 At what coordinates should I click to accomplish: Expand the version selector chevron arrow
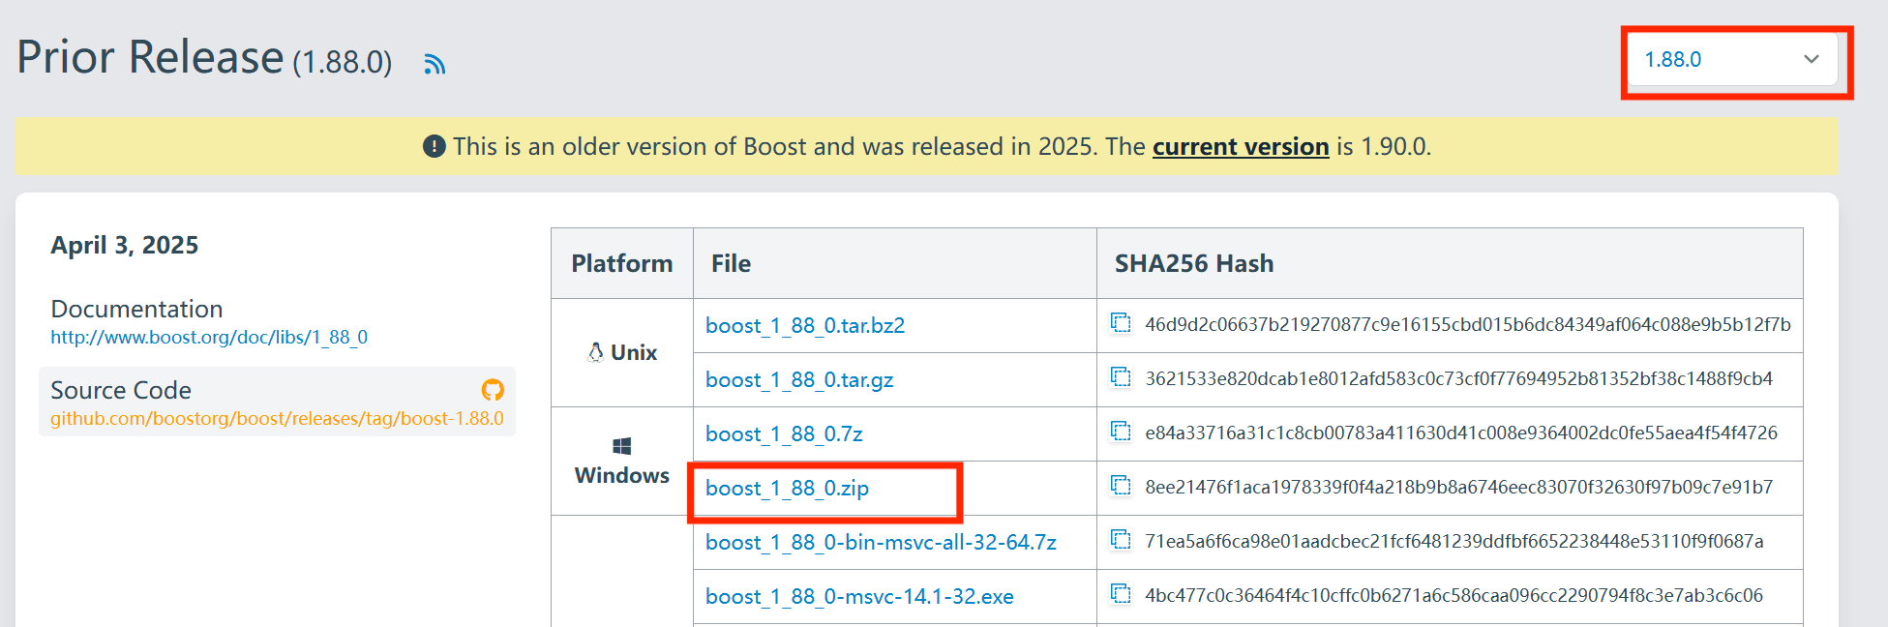pos(1811,59)
